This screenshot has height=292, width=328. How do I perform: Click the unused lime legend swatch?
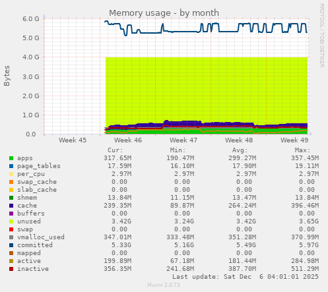click(11, 221)
